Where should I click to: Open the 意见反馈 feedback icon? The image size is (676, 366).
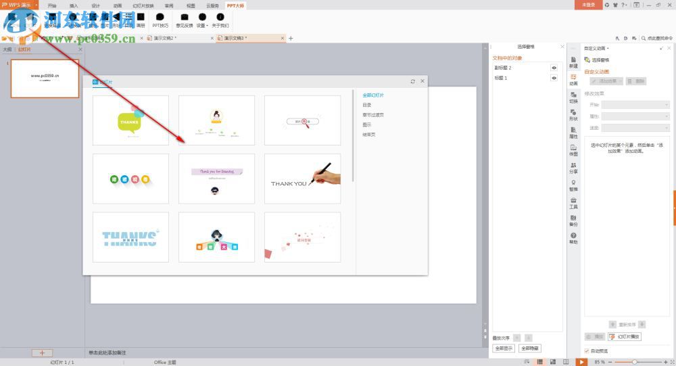[x=185, y=20]
